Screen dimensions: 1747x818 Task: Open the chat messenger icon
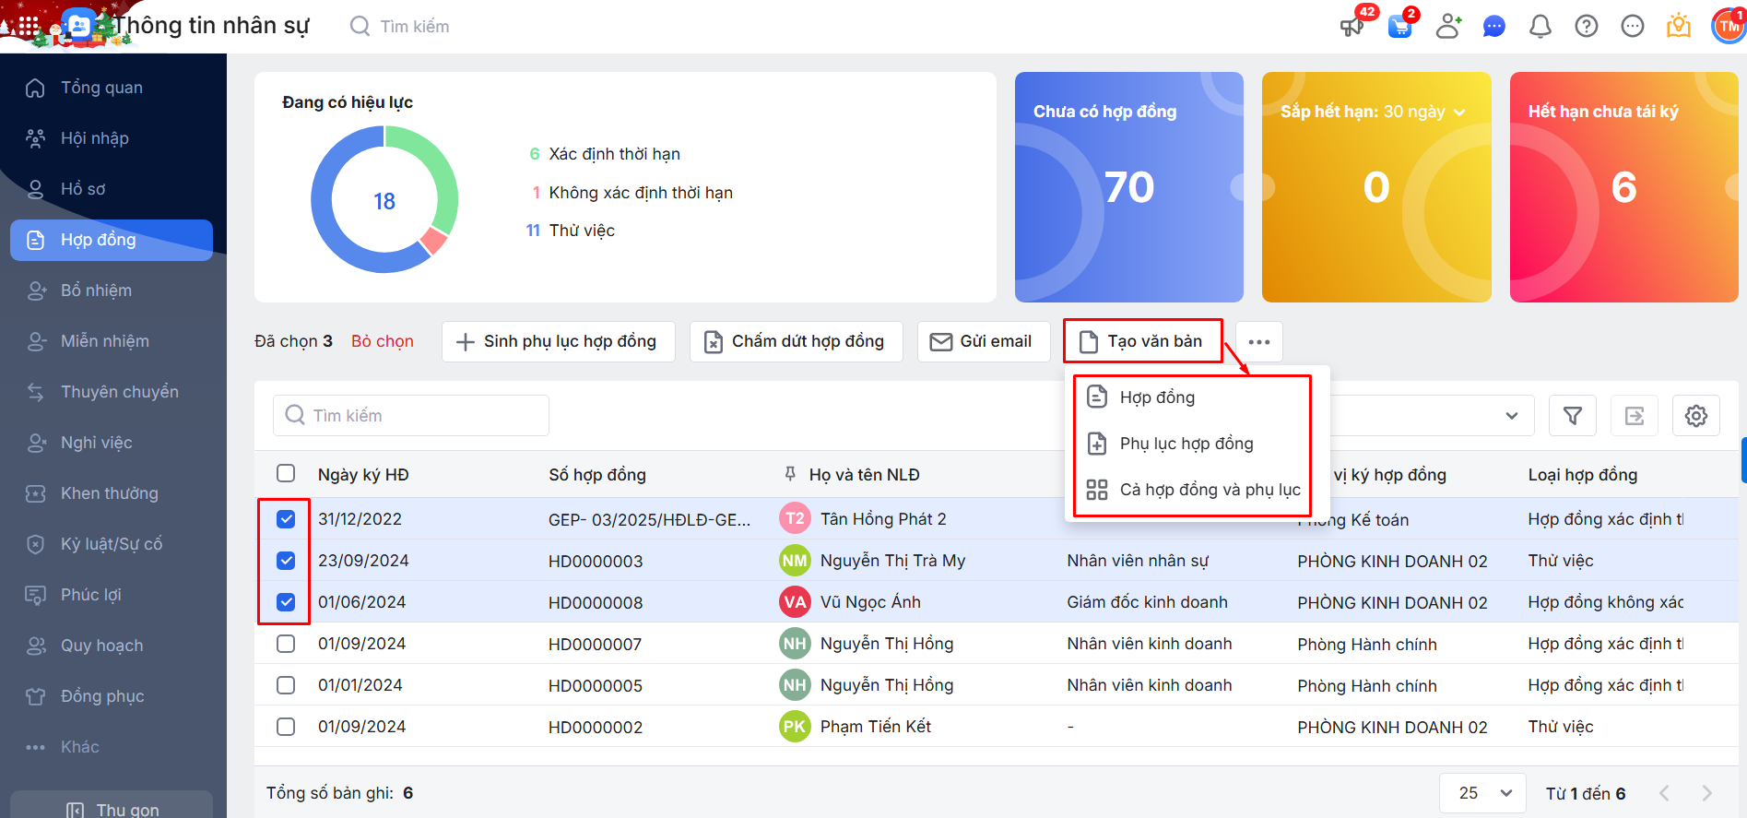click(1493, 27)
